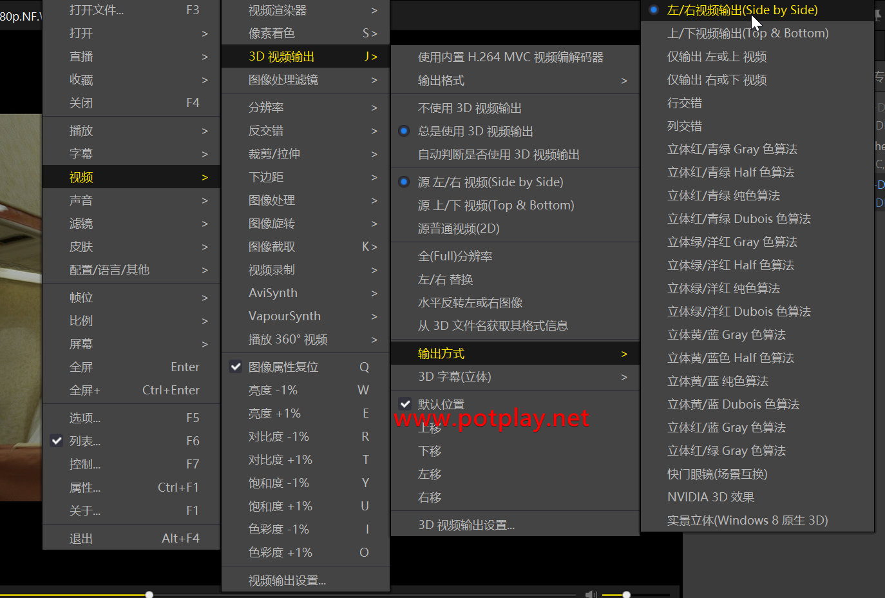Select 立体绿/洋红 Half 色算法
Viewport: 885px width, 598px height.
pyautogui.click(x=757, y=265)
